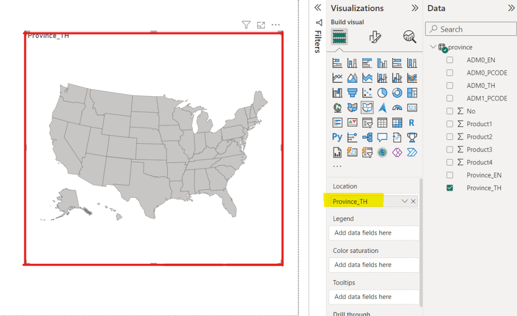Enable the Product1 field checkbox
Screen dimensions: 517x316
click(x=450, y=124)
